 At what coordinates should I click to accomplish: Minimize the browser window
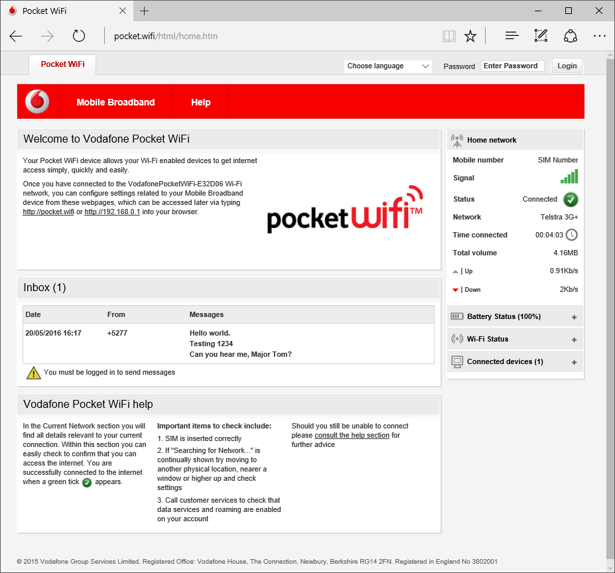[x=538, y=11]
